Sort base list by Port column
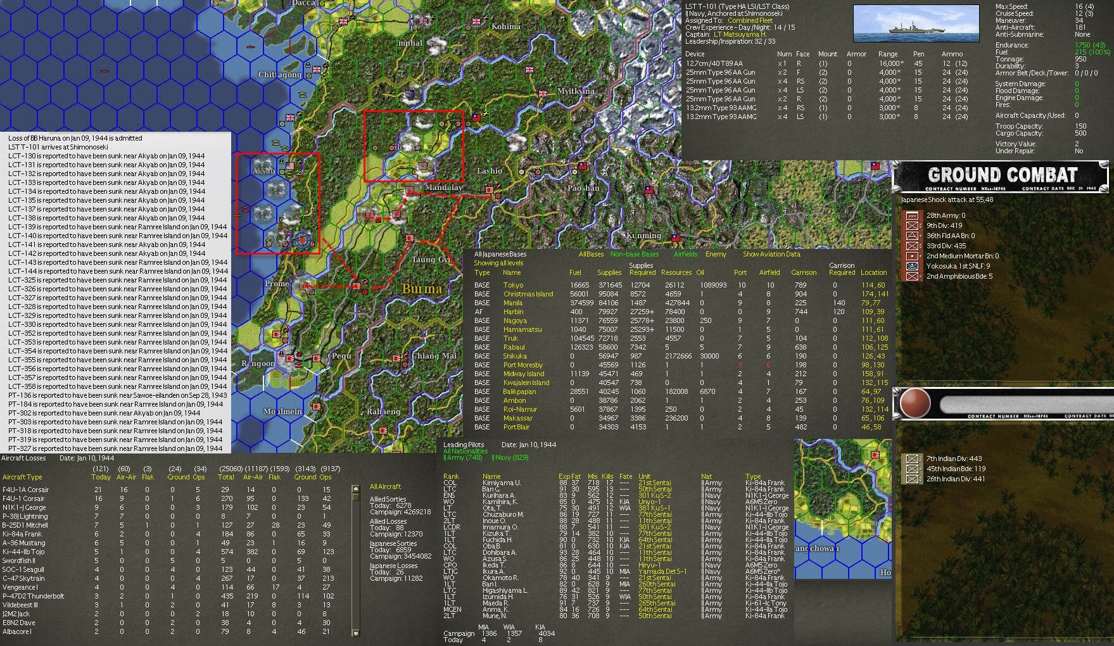The width and height of the screenshot is (1114, 646). (740, 272)
